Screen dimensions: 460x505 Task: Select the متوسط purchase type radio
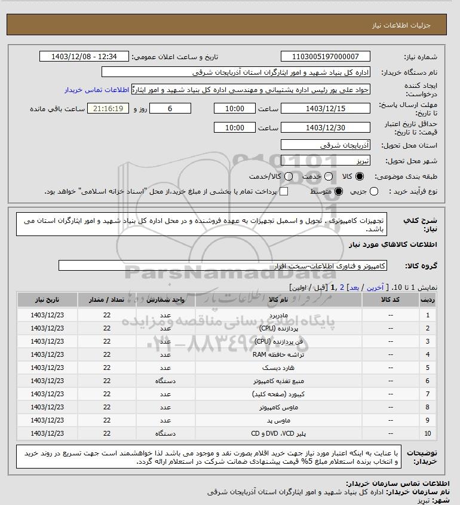coord(338,191)
